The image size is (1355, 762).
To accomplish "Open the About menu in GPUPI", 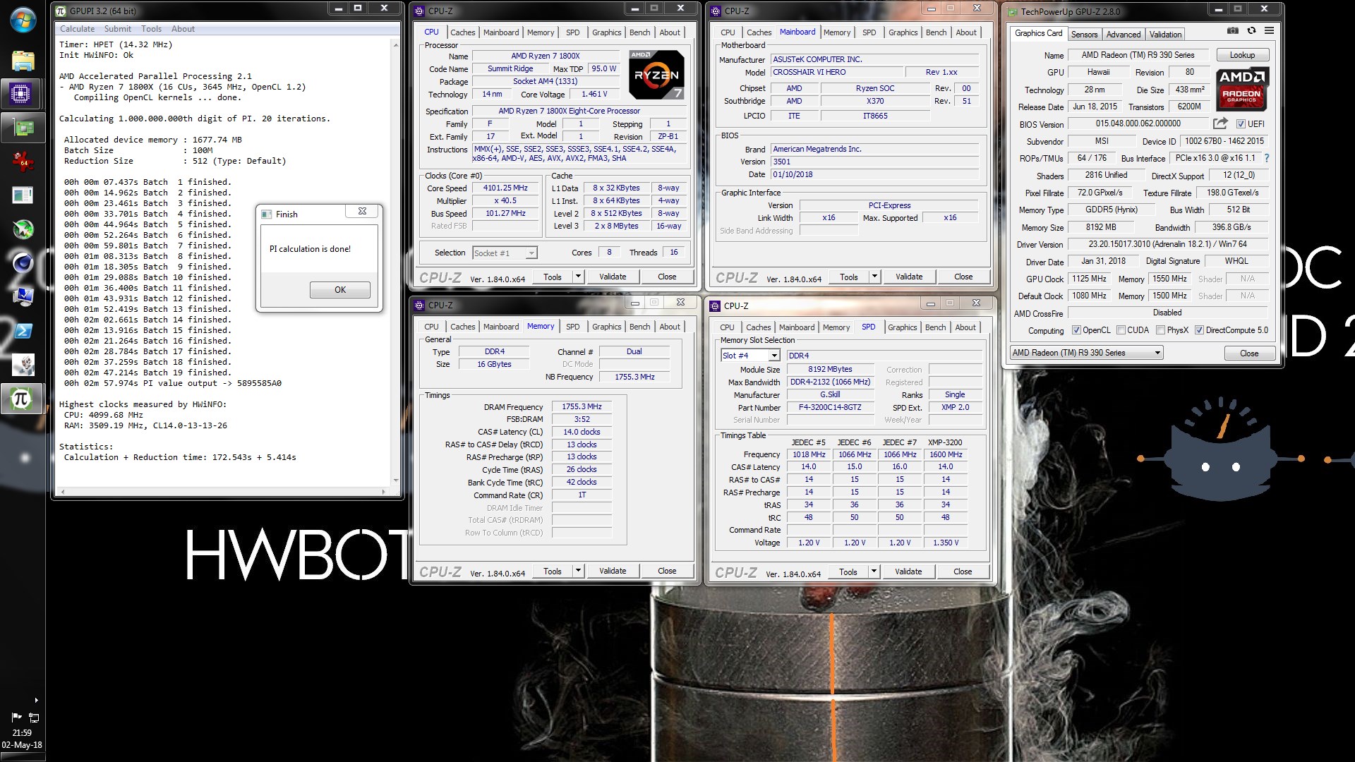I will click(183, 29).
